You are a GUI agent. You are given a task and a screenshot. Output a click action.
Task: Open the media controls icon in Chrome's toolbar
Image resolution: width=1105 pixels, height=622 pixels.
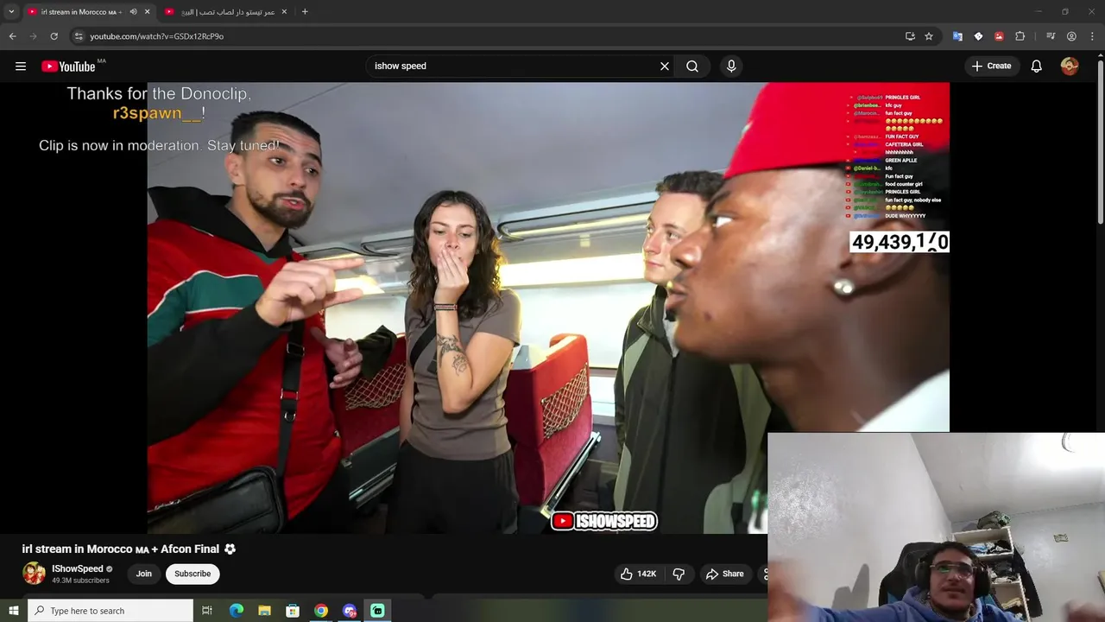coord(1051,36)
